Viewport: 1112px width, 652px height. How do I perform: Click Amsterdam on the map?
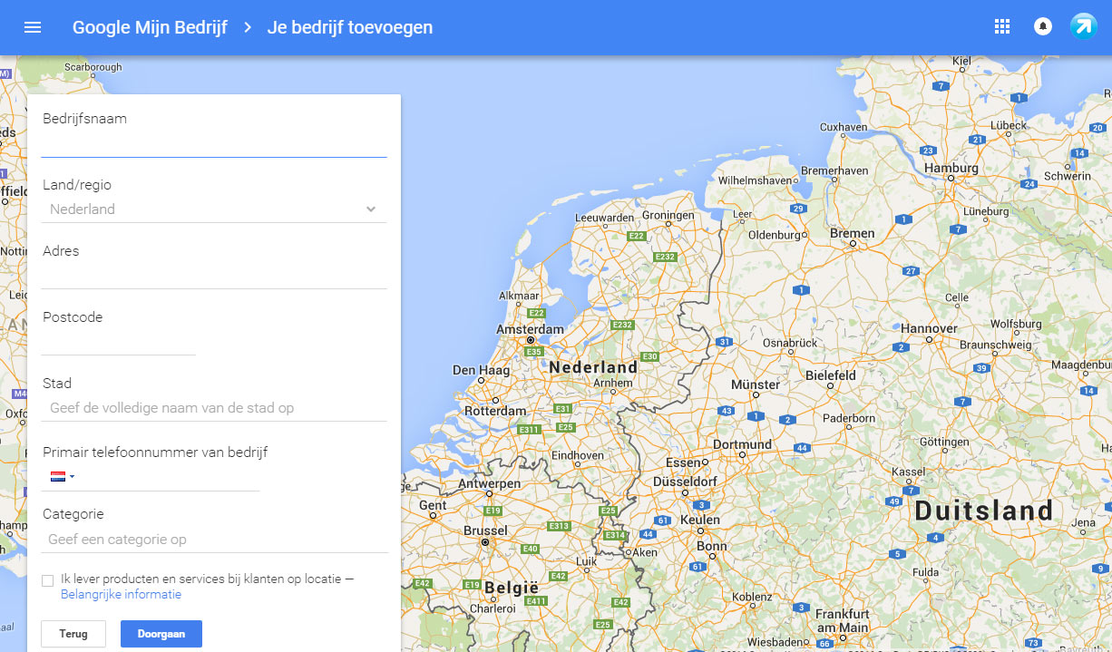530,329
